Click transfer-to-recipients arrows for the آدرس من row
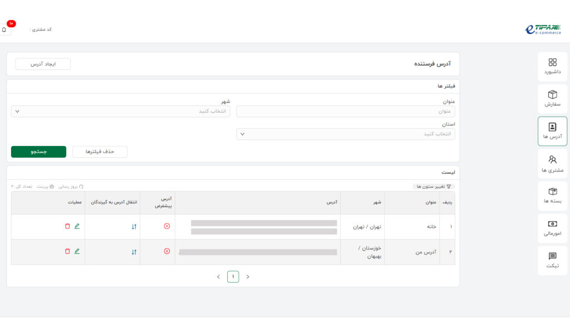Viewport: 570px width, 320px height. [x=134, y=252]
